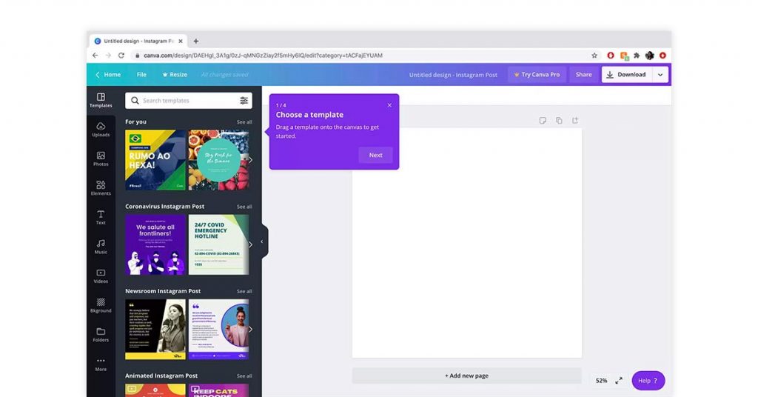This screenshot has height=397, width=758.
Task: Click the add notes icon above canvas
Action: point(543,121)
